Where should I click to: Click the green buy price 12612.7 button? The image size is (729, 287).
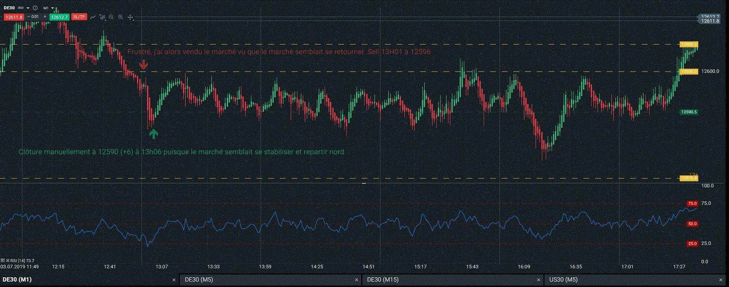coord(60,17)
